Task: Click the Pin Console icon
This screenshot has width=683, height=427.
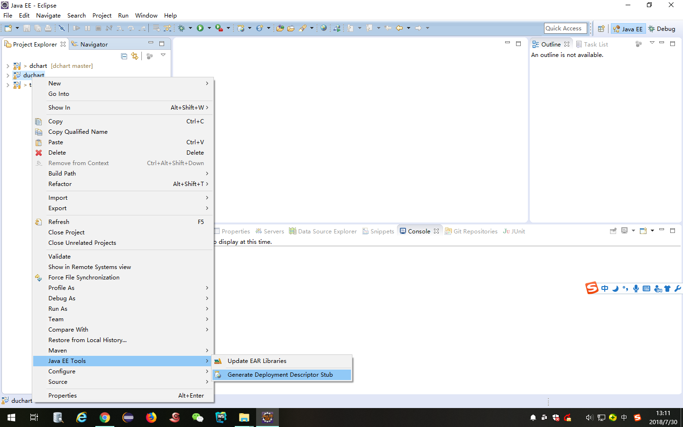Action: 613,231
